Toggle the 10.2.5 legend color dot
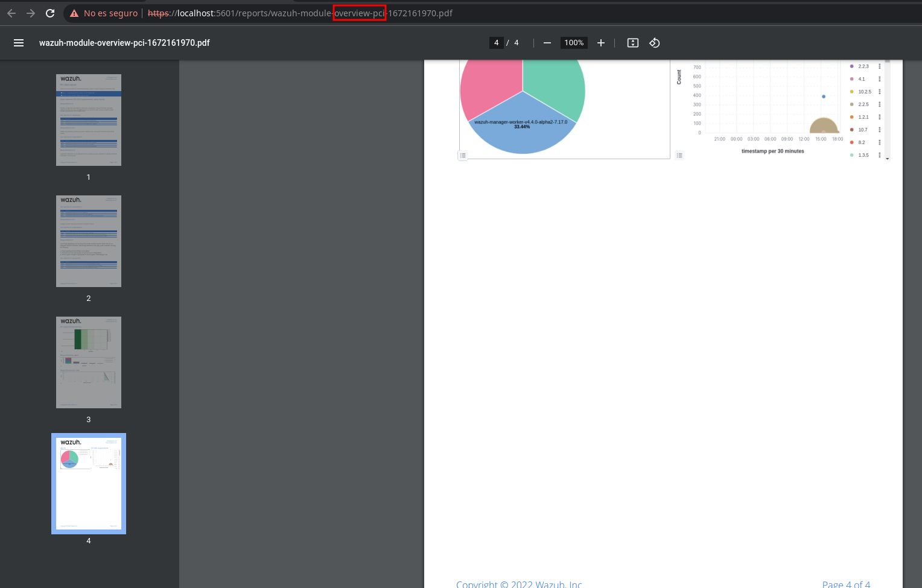 (852, 91)
